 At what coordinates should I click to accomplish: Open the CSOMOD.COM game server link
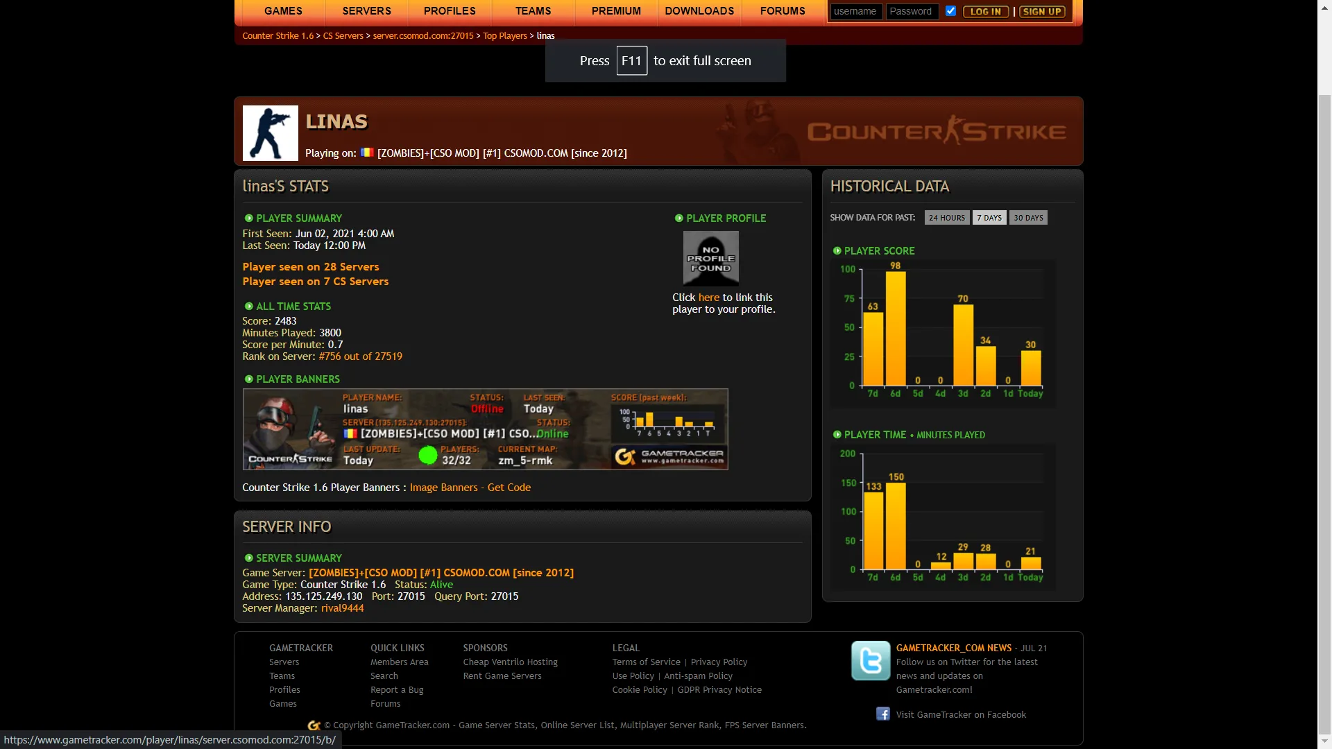point(441,573)
